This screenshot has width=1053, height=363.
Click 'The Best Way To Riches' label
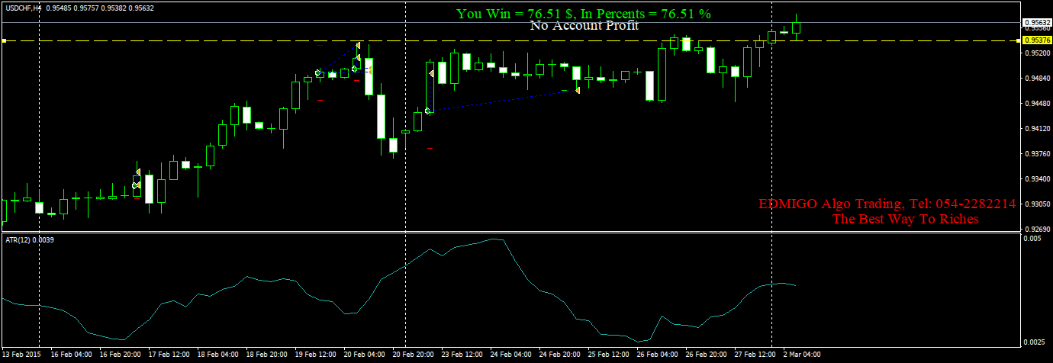click(x=906, y=220)
